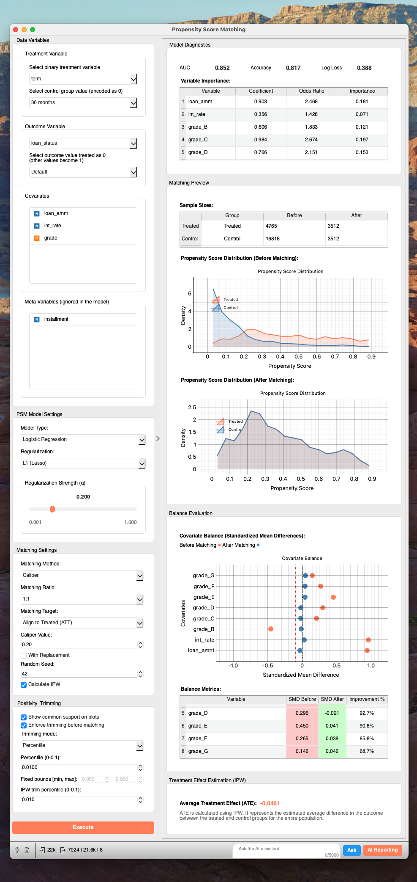
Task: Decrease the Random Seed with down arrow
Action: [141, 676]
